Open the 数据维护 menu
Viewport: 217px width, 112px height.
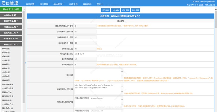pyautogui.click(x=87, y=4)
